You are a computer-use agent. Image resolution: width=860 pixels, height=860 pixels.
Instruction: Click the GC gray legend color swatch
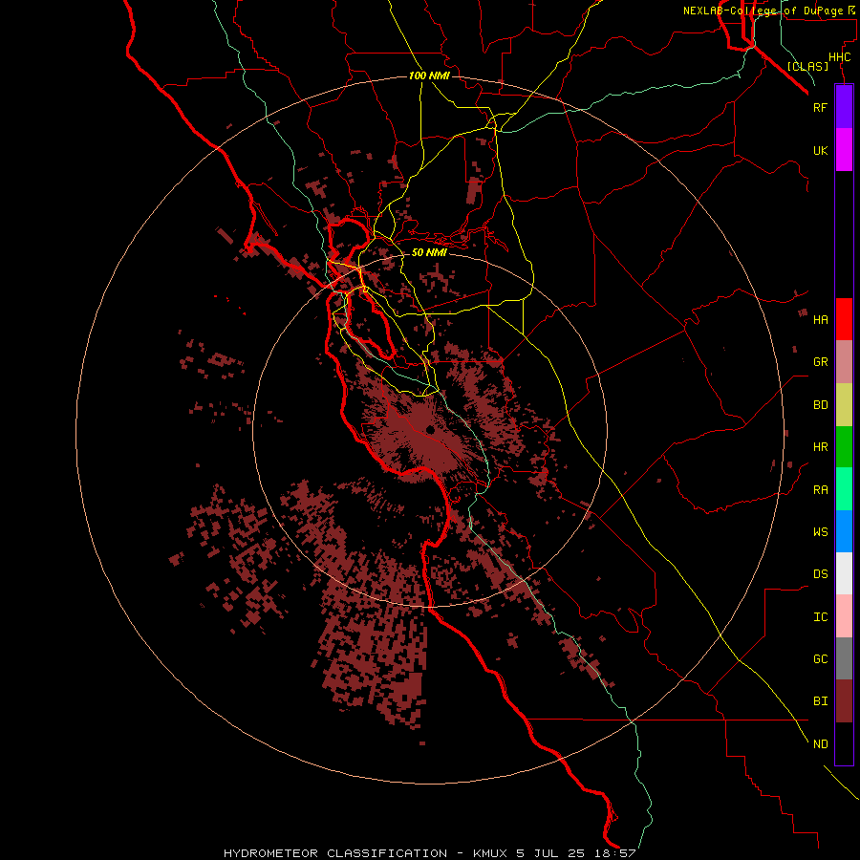pyautogui.click(x=844, y=658)
